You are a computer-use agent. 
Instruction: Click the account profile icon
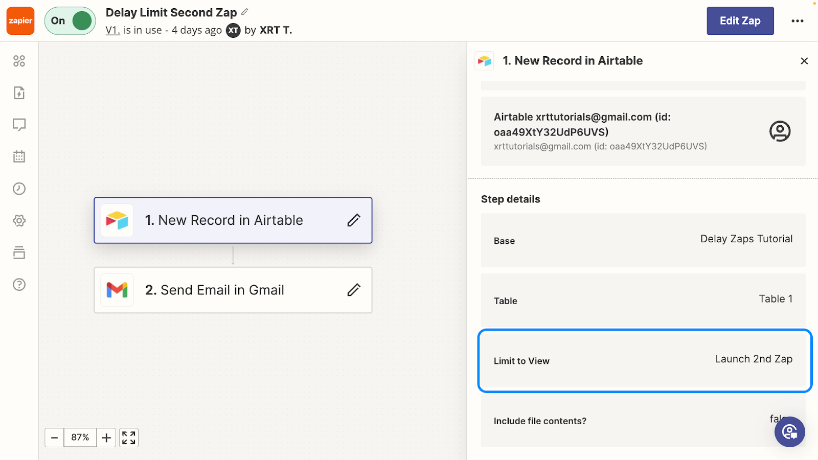tap(780, 131)
